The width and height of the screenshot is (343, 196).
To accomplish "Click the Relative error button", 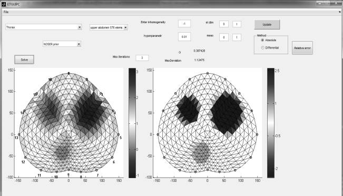I will [302, 48].
